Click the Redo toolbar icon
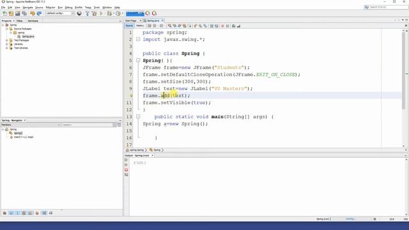This screenshot has width=409, height=230. tap(39, 13)
